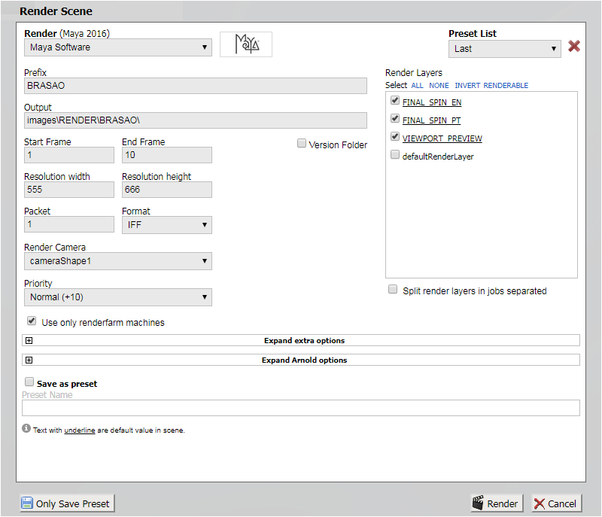Click the plus icon for extra options
602x517 pixels.
(29, 341)
